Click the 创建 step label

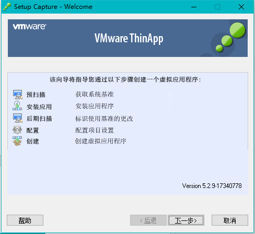(32, 141)
